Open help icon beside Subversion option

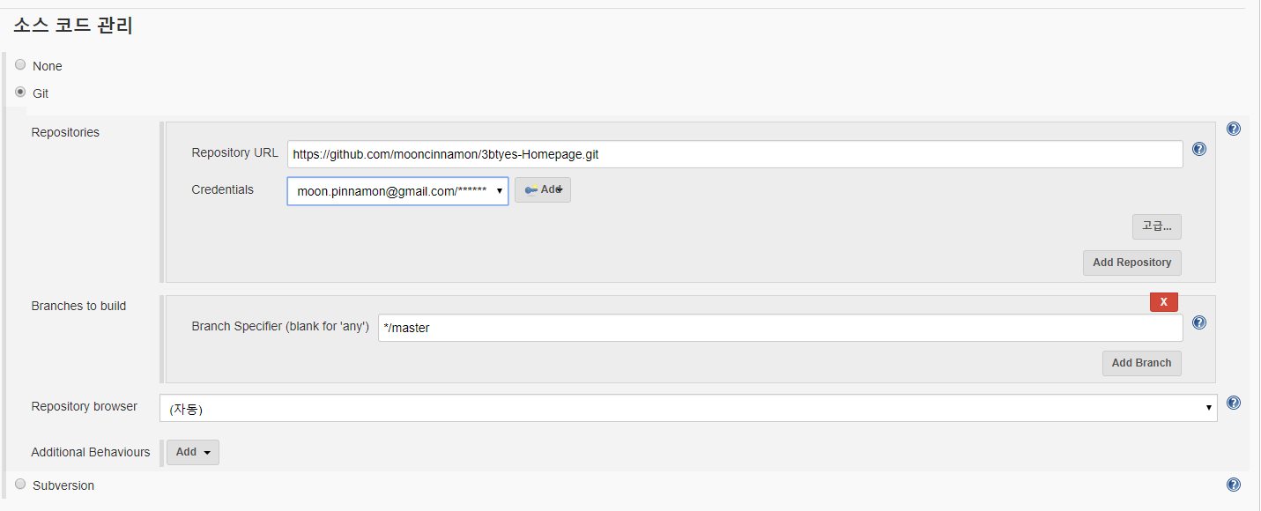[1234, 485]
